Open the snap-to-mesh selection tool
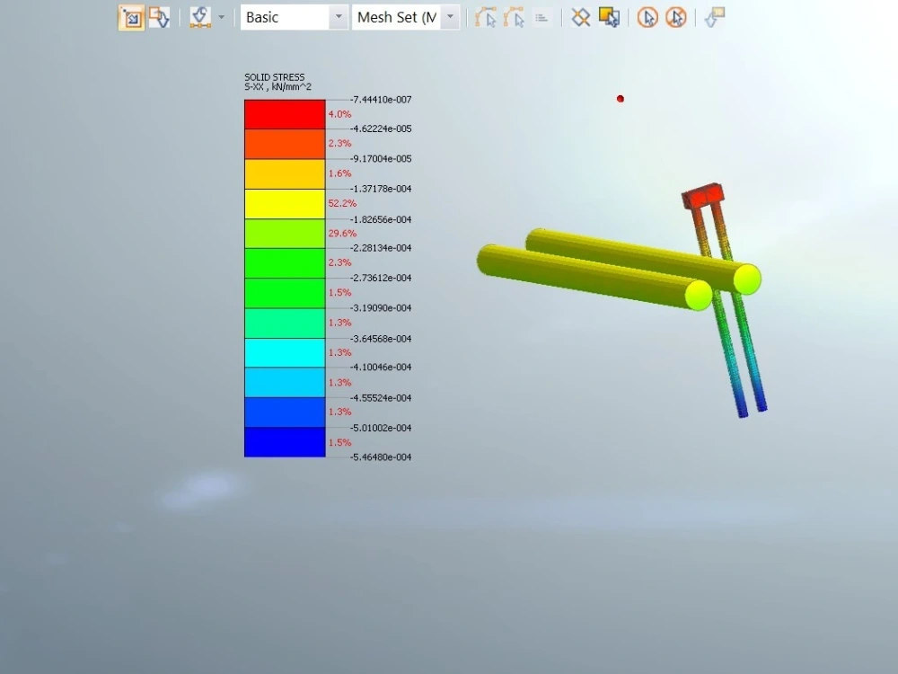Viewport: 898px width, 674px height. pyautogui.click(x=198, y=17)
